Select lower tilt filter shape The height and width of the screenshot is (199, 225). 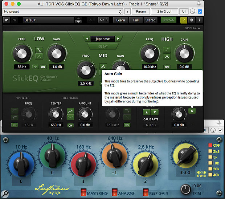tap(70, 117)
